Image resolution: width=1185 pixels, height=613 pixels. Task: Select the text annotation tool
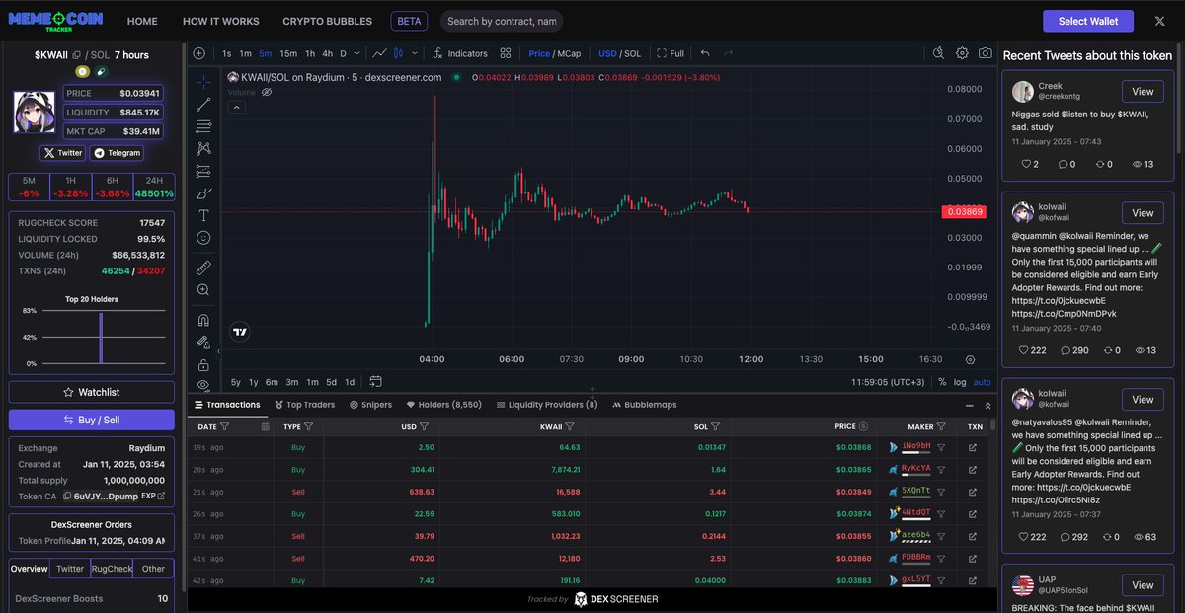(x=203, y=215)
